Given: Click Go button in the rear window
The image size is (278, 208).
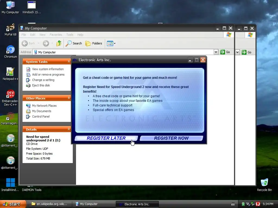Looking at the screenshot, I should (247, 52).
